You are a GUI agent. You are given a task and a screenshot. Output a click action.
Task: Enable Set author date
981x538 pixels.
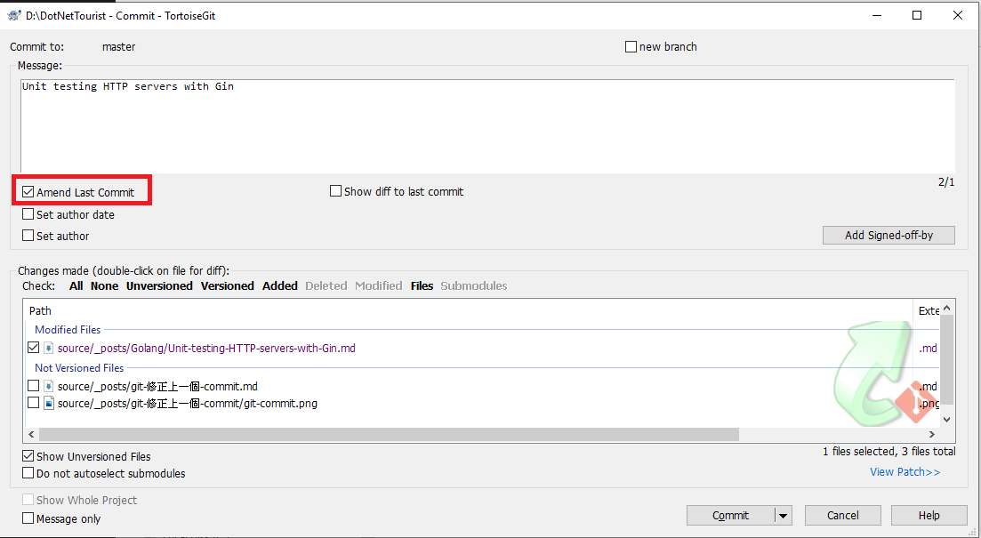coord(28,214)
